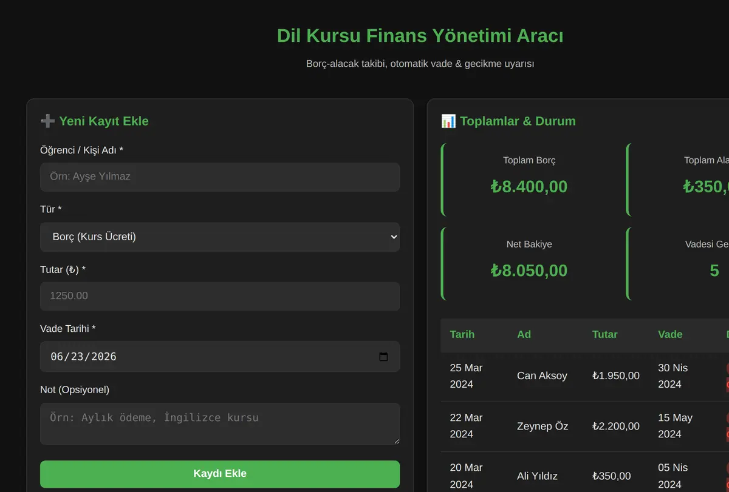729x492 pixels.
Task: Click the Vade Tarihi date field
Action: 220,356
